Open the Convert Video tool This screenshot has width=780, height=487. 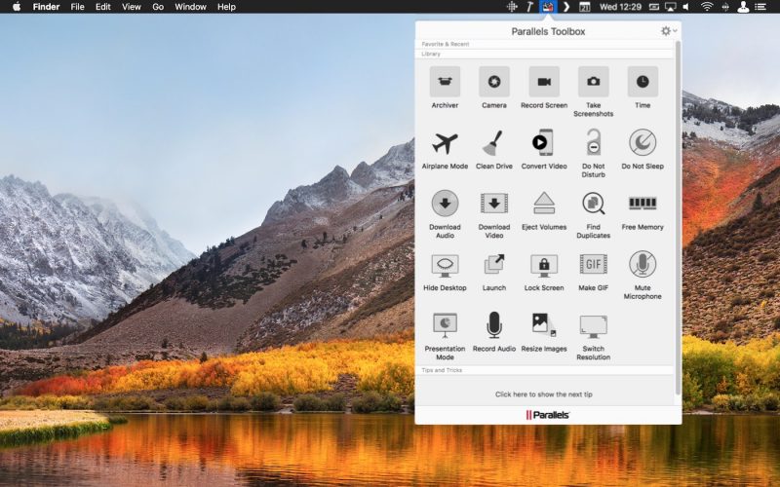coord(544,149)
